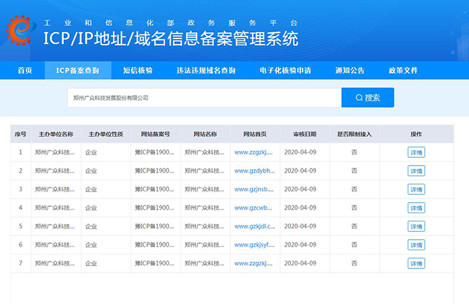469x304 pixels.
Task: Open the 通知公告 notices tab
Action: tap(350, 71)
